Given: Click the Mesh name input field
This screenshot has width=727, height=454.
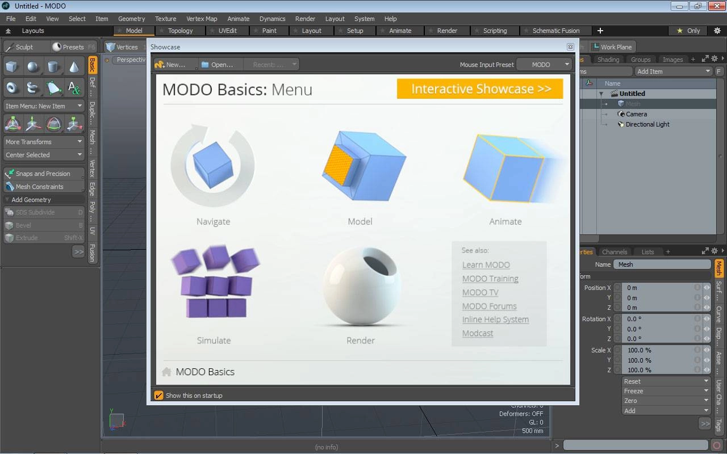Looking at the screenshot, I should tap(662, 264).
